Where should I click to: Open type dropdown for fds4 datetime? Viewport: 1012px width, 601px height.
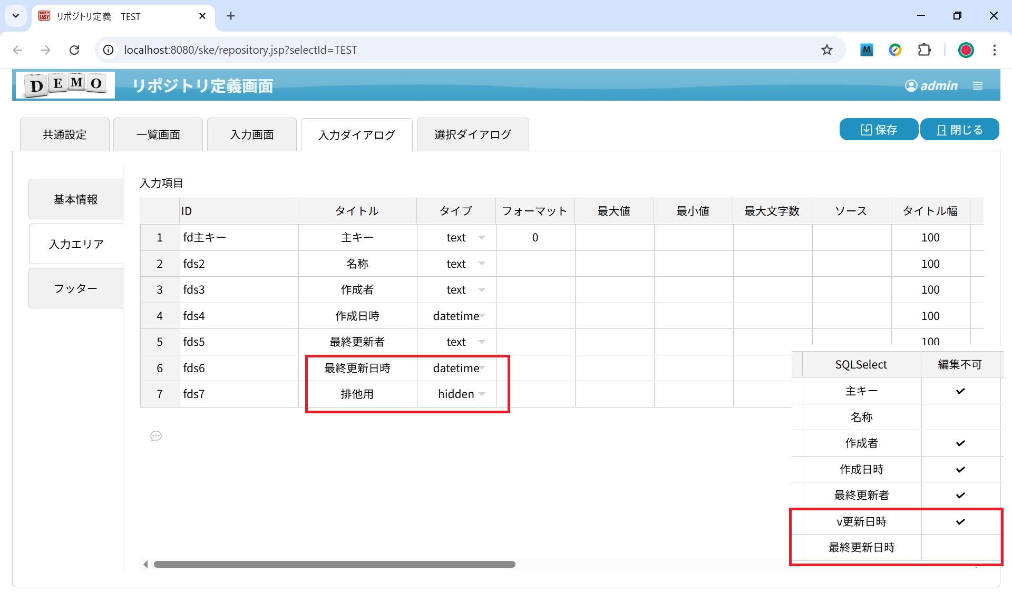point(482,316)
